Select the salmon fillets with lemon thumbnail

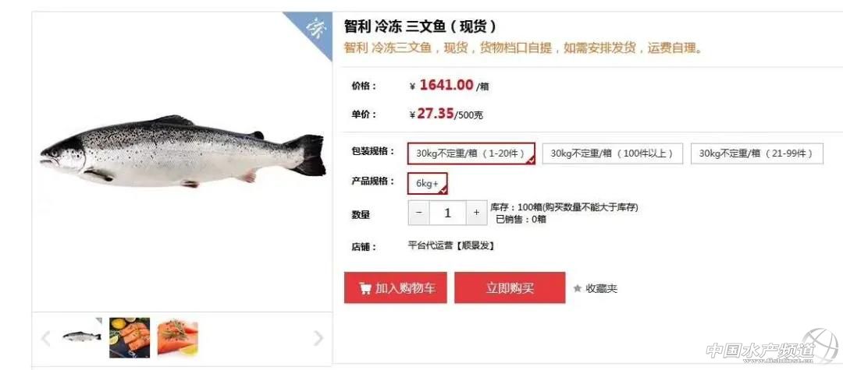tap(130, 337)
